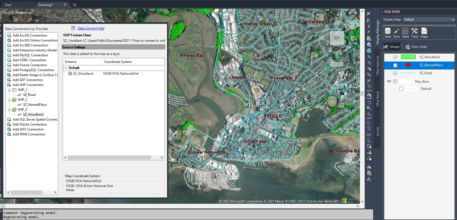Image resolution: width=457 pixels, height=220 pixels.
Task: Click the TOP face of the ViewCube
Action: point(337,38)
